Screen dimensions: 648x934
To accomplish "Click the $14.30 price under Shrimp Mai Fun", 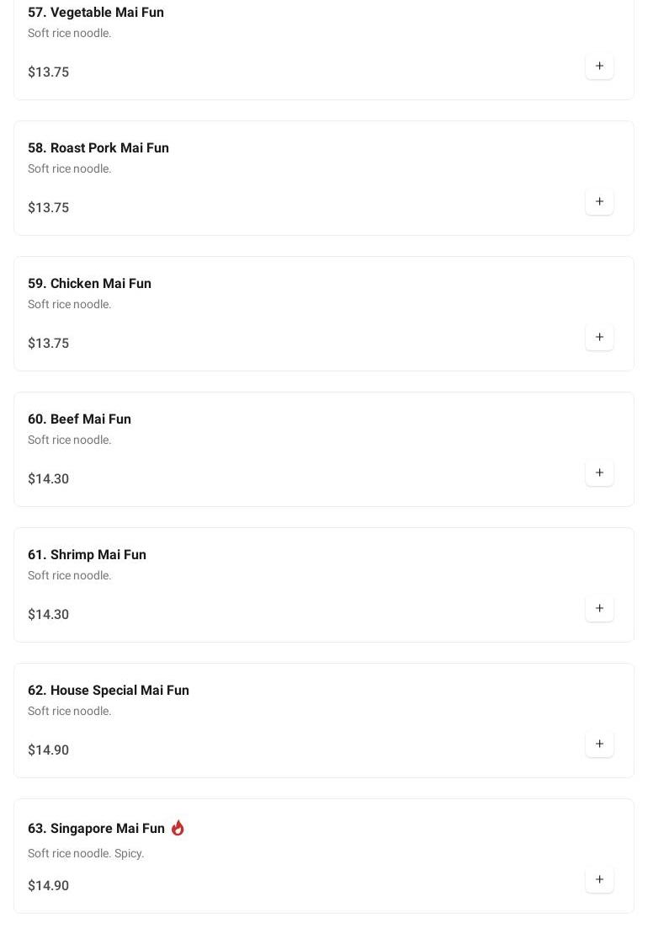I will point(49,615).
